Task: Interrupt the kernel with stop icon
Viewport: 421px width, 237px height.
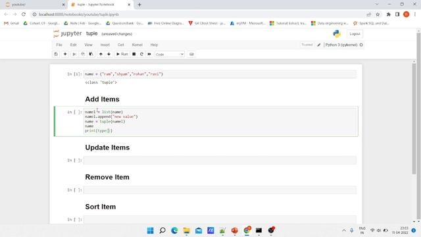Action: [134, 54]
